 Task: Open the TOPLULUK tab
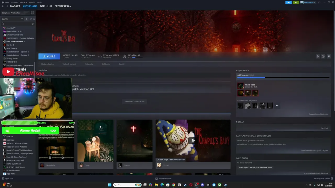[x=46, y=6]
